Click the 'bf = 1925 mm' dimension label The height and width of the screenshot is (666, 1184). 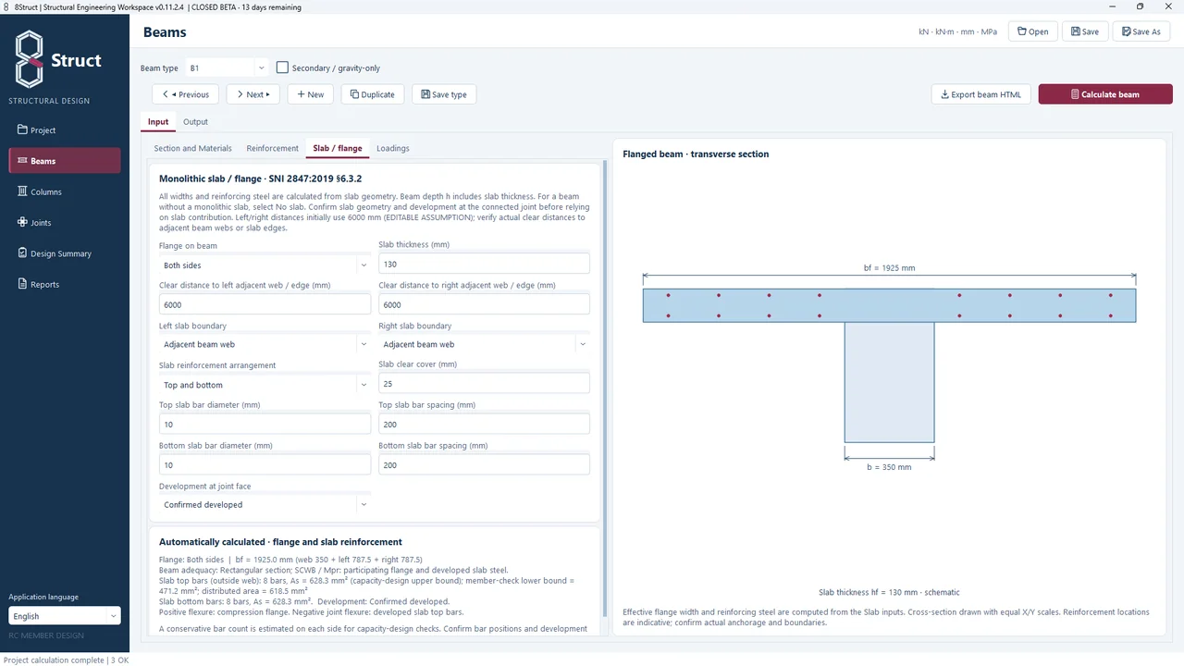pos(889,268)
